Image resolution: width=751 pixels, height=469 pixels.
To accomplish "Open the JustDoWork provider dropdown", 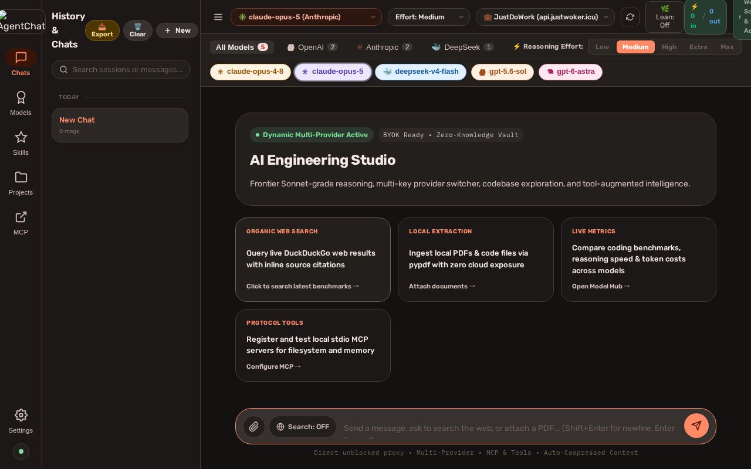I will (545, 17).
